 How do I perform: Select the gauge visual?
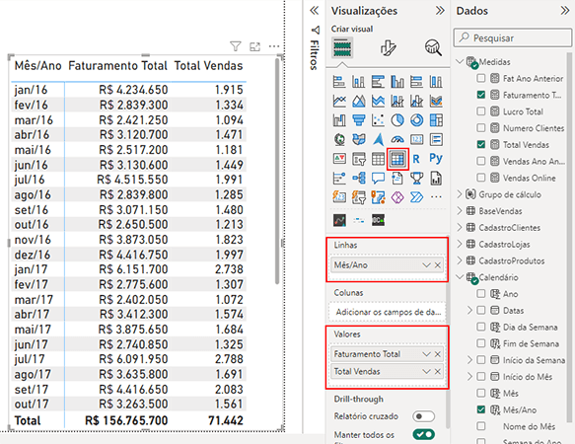point(397,139)
